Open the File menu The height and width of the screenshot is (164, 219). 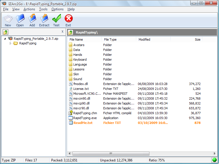pos(6,9)
